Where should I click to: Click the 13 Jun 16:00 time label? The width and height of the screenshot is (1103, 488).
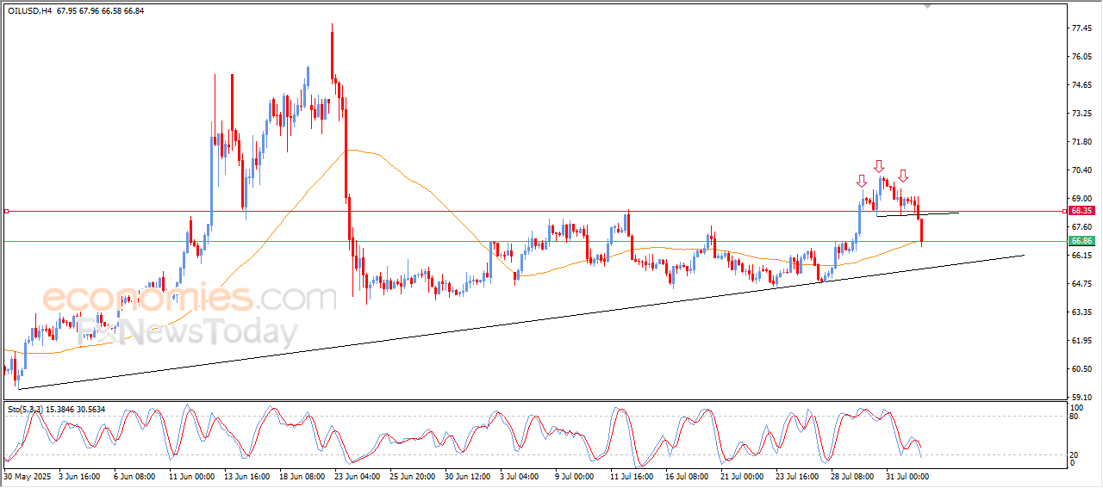tap(246, 475)
